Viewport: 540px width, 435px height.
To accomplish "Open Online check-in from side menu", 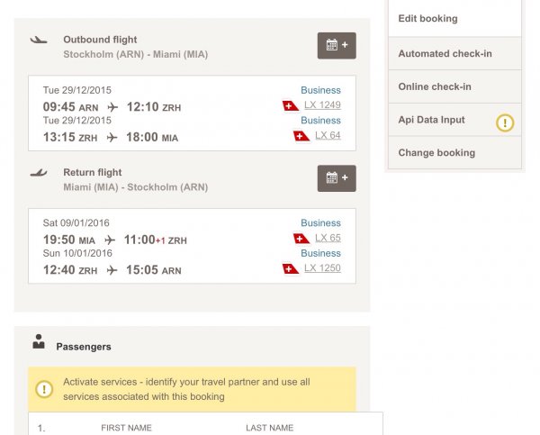I will pos(435,86).
